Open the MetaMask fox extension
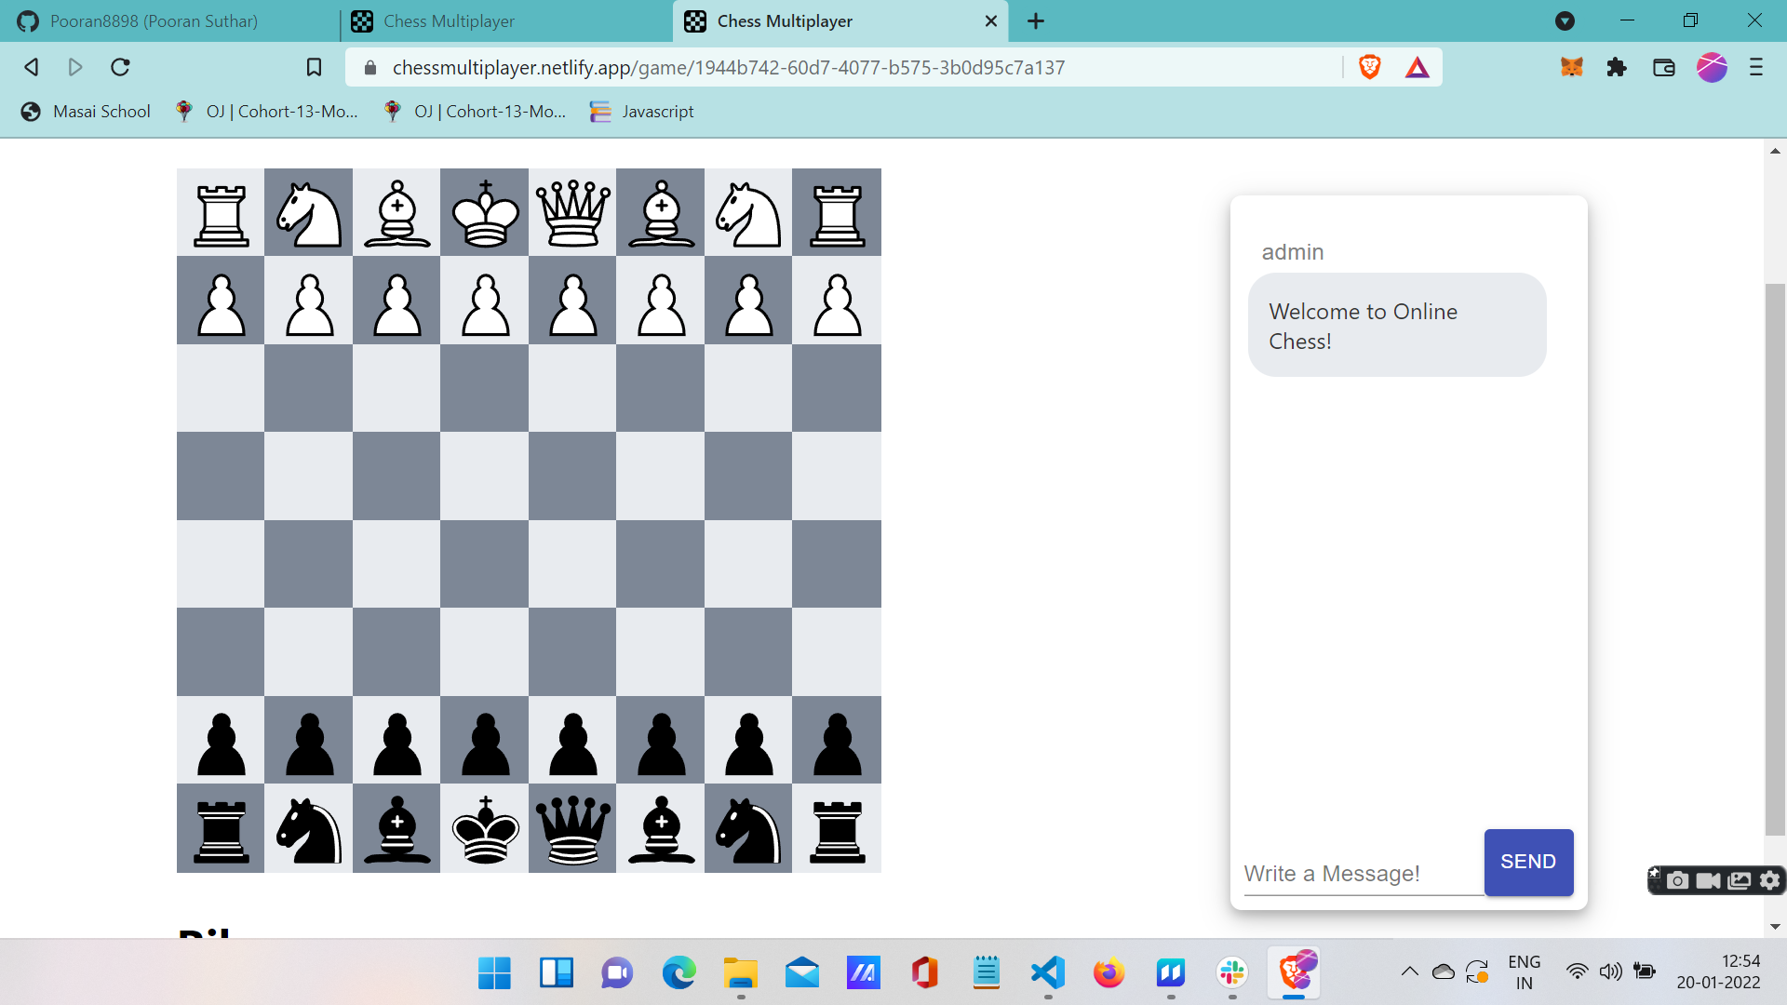Viewport: 1787px width, 1005px height. pyautogui.click(x=1572, y=67)
